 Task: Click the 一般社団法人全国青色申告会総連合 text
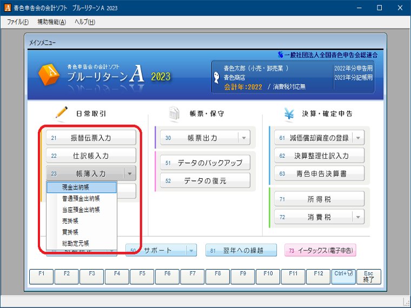pyautogui.click(x=331, y=55)
